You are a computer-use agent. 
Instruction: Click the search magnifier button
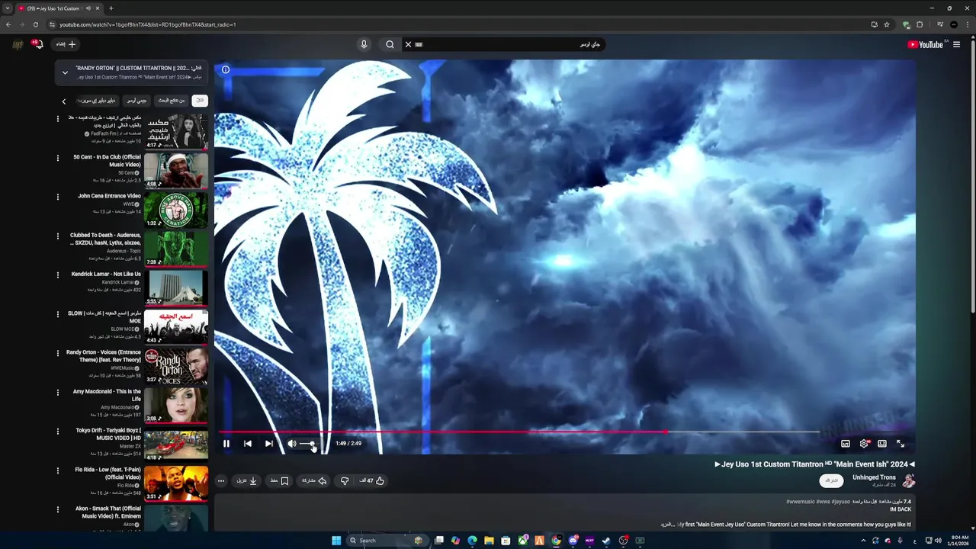pyautogui.click(x=390, y=44)
